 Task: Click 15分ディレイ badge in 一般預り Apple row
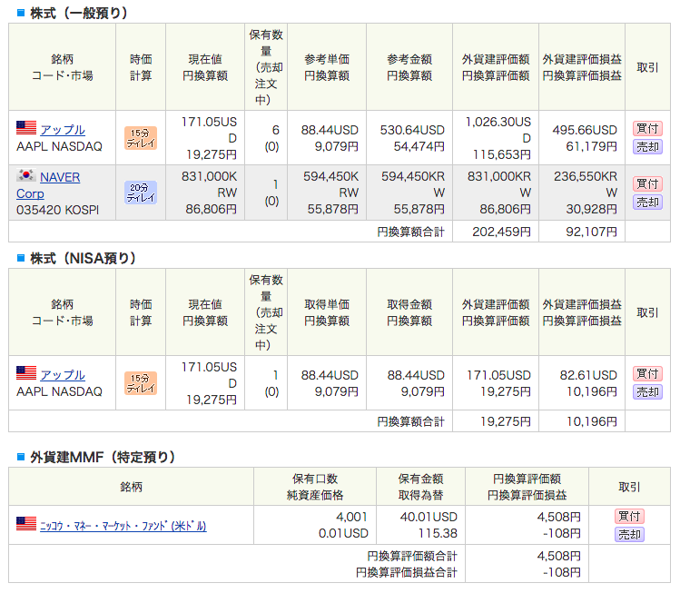pos(141,138)
